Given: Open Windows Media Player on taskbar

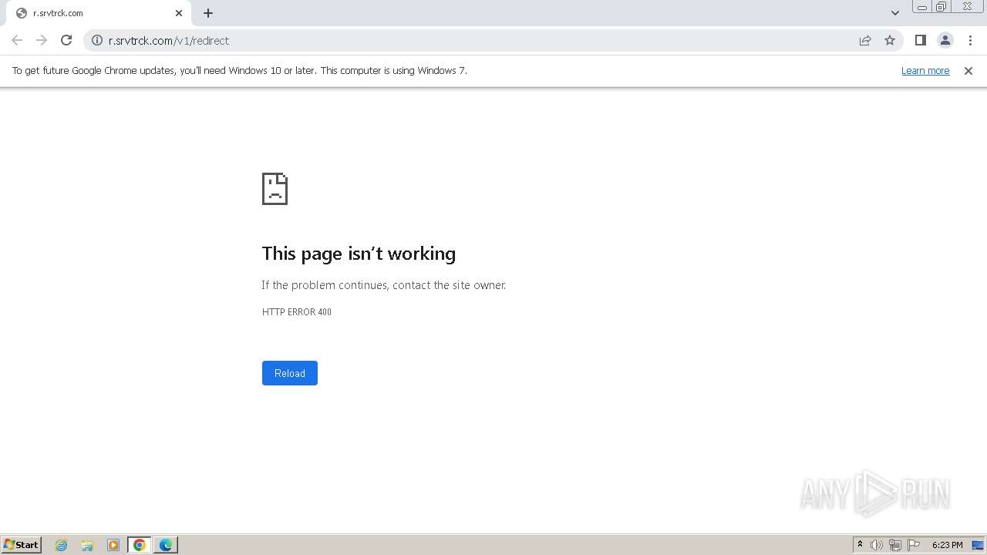Looking at the screenshot, I should [113, 545].
